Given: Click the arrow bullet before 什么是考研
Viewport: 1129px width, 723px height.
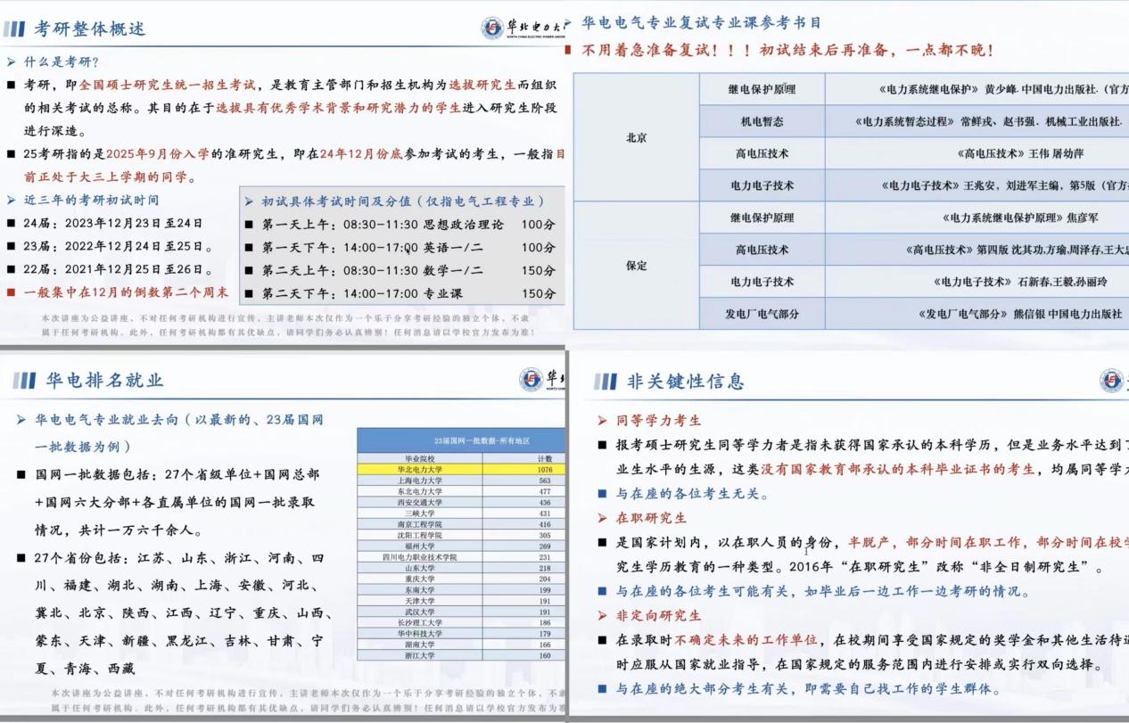Looking at the screenshot, I should pyautogui.click(x=11, y=62).
